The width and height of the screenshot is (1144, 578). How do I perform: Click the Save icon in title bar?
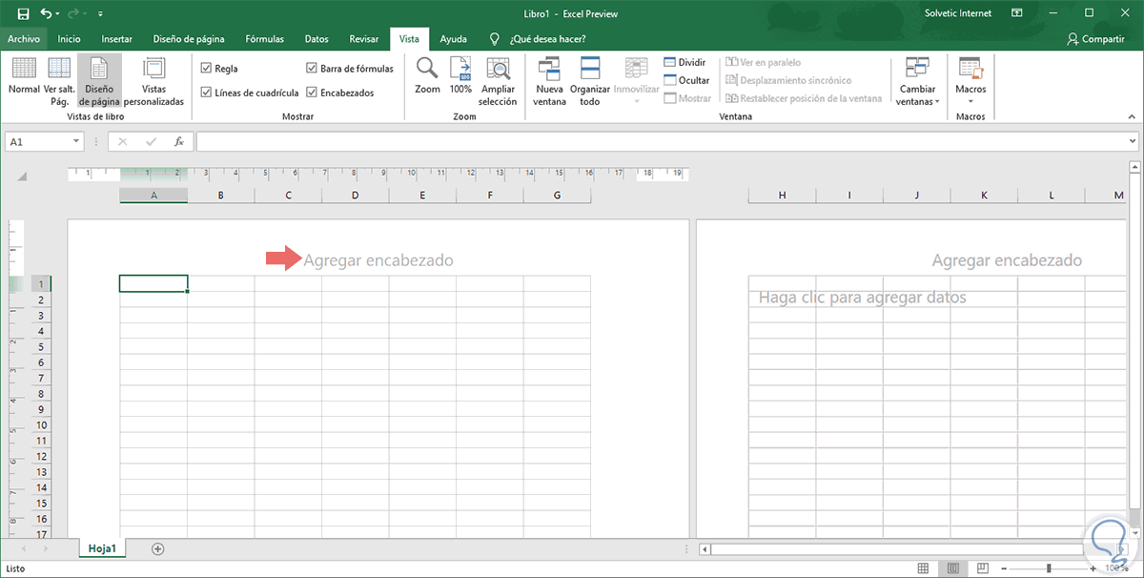[23, 13]
